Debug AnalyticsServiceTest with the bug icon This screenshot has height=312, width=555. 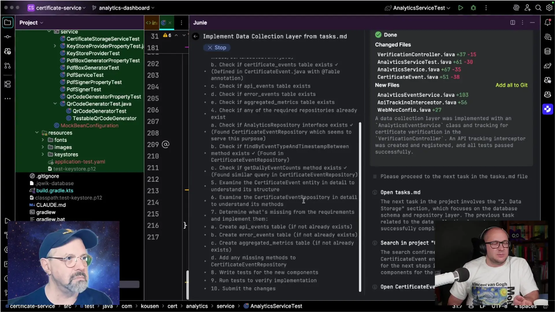coord(473,8)
